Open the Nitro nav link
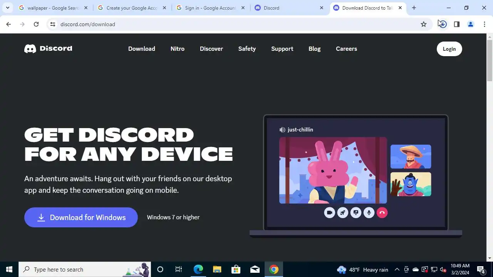 click(178, 49)
